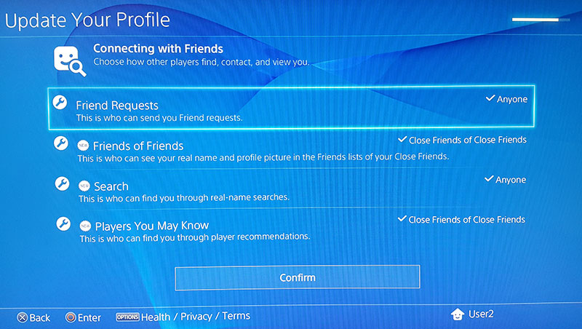The width and height of the screenshot is (582, 329).
Task: Click the OPTIONS button icon
Action: 127,317
